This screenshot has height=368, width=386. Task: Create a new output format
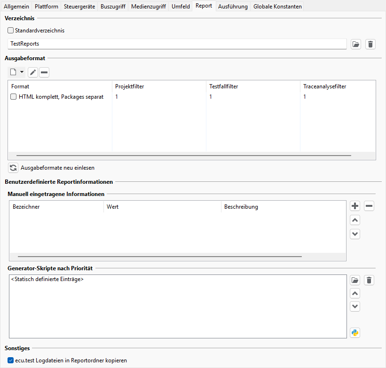point(13,72)
